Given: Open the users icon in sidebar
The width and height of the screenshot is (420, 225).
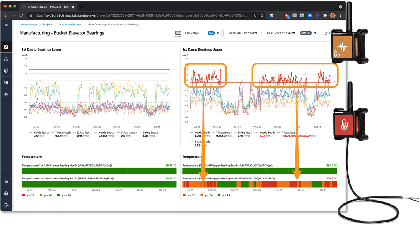Looking at the screenshot, I should pyautogui.click(x=6, y=94).
